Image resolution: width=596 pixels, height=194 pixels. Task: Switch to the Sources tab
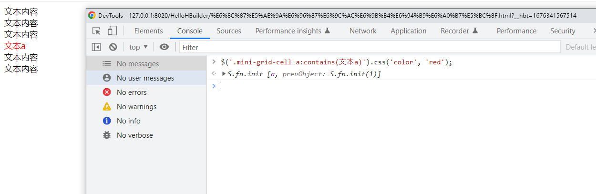coord(229,31)
